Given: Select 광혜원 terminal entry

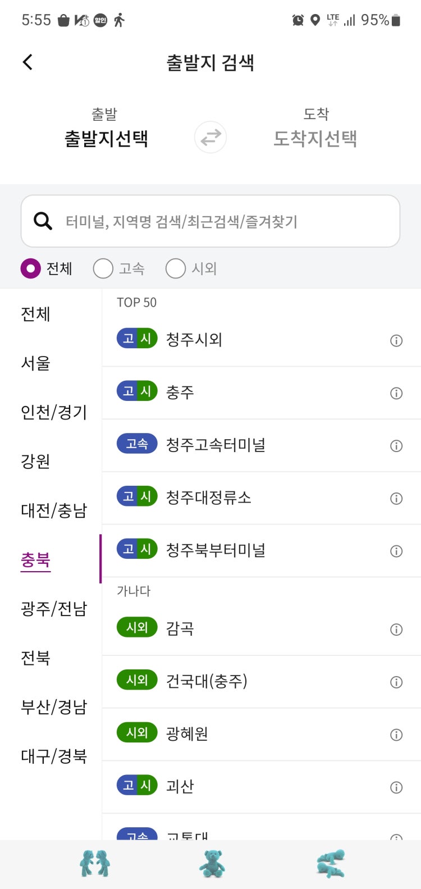Looking at the screenshot, I should point(262,735).
